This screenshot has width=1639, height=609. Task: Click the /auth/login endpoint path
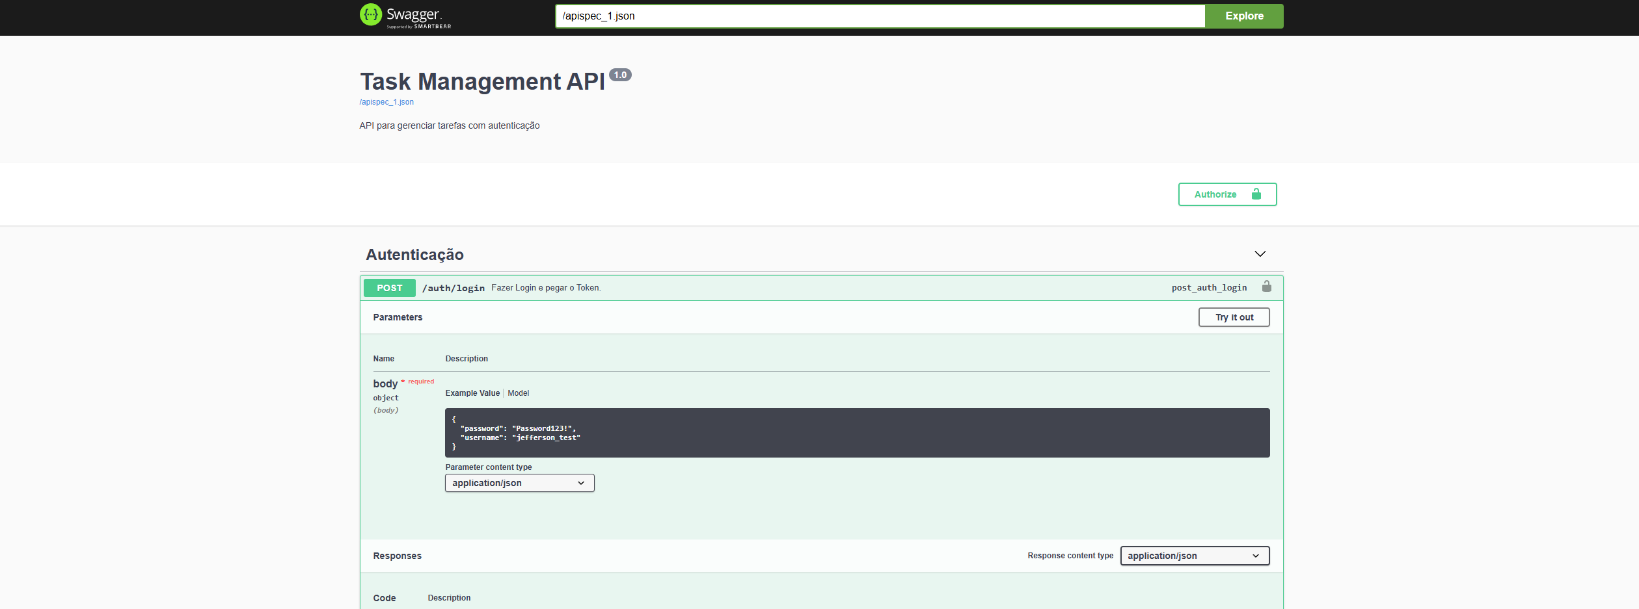point(453,287)
